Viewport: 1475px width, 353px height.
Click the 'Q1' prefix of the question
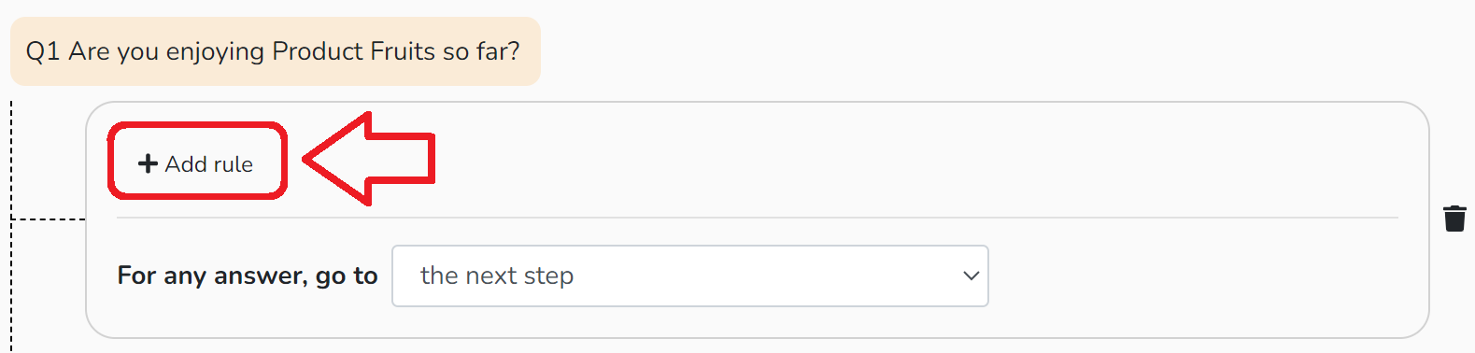click(x=43, y=51)
